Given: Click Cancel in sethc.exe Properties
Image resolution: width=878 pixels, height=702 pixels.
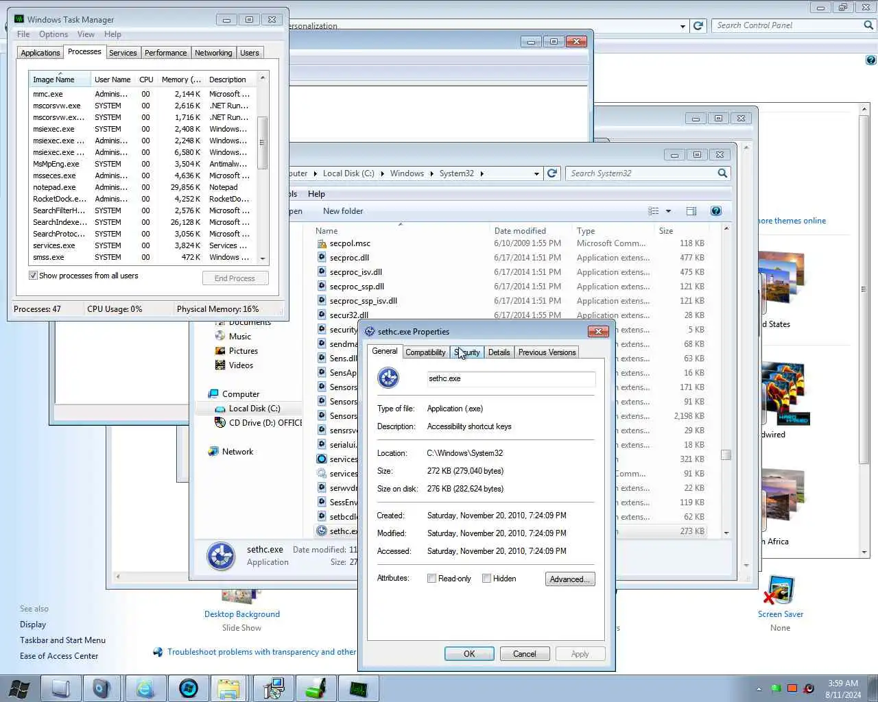Looking at the screenshot, I should point(525,654).
